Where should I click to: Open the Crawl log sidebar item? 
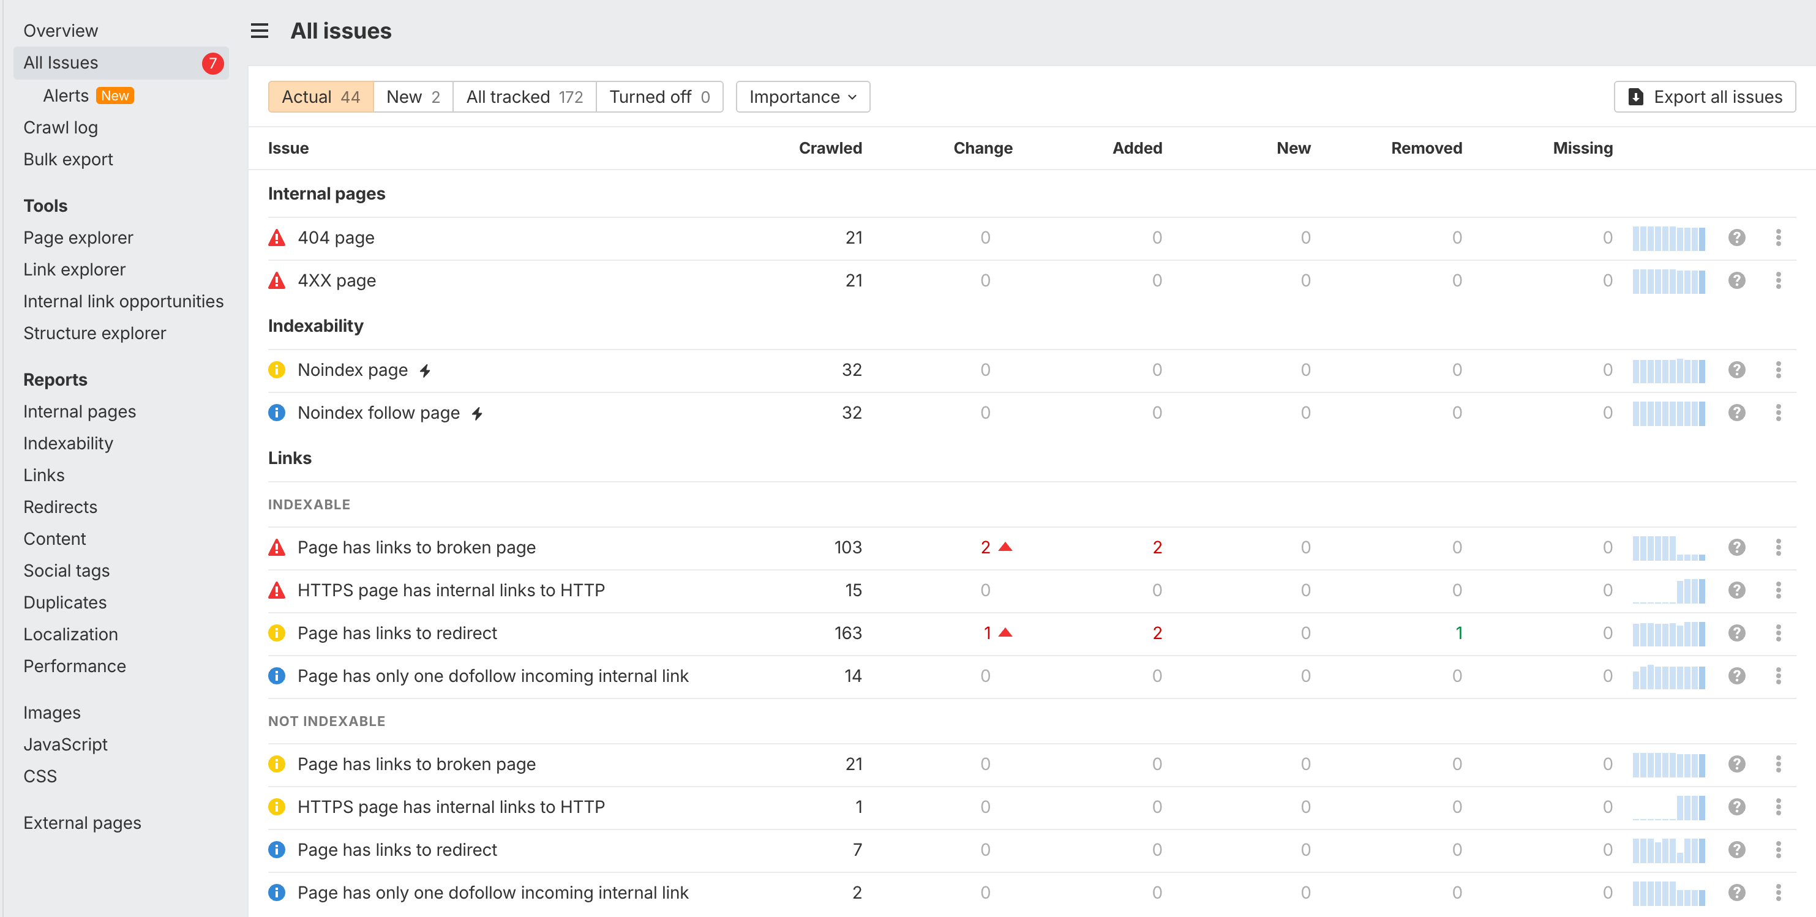[x=61, y=127]
